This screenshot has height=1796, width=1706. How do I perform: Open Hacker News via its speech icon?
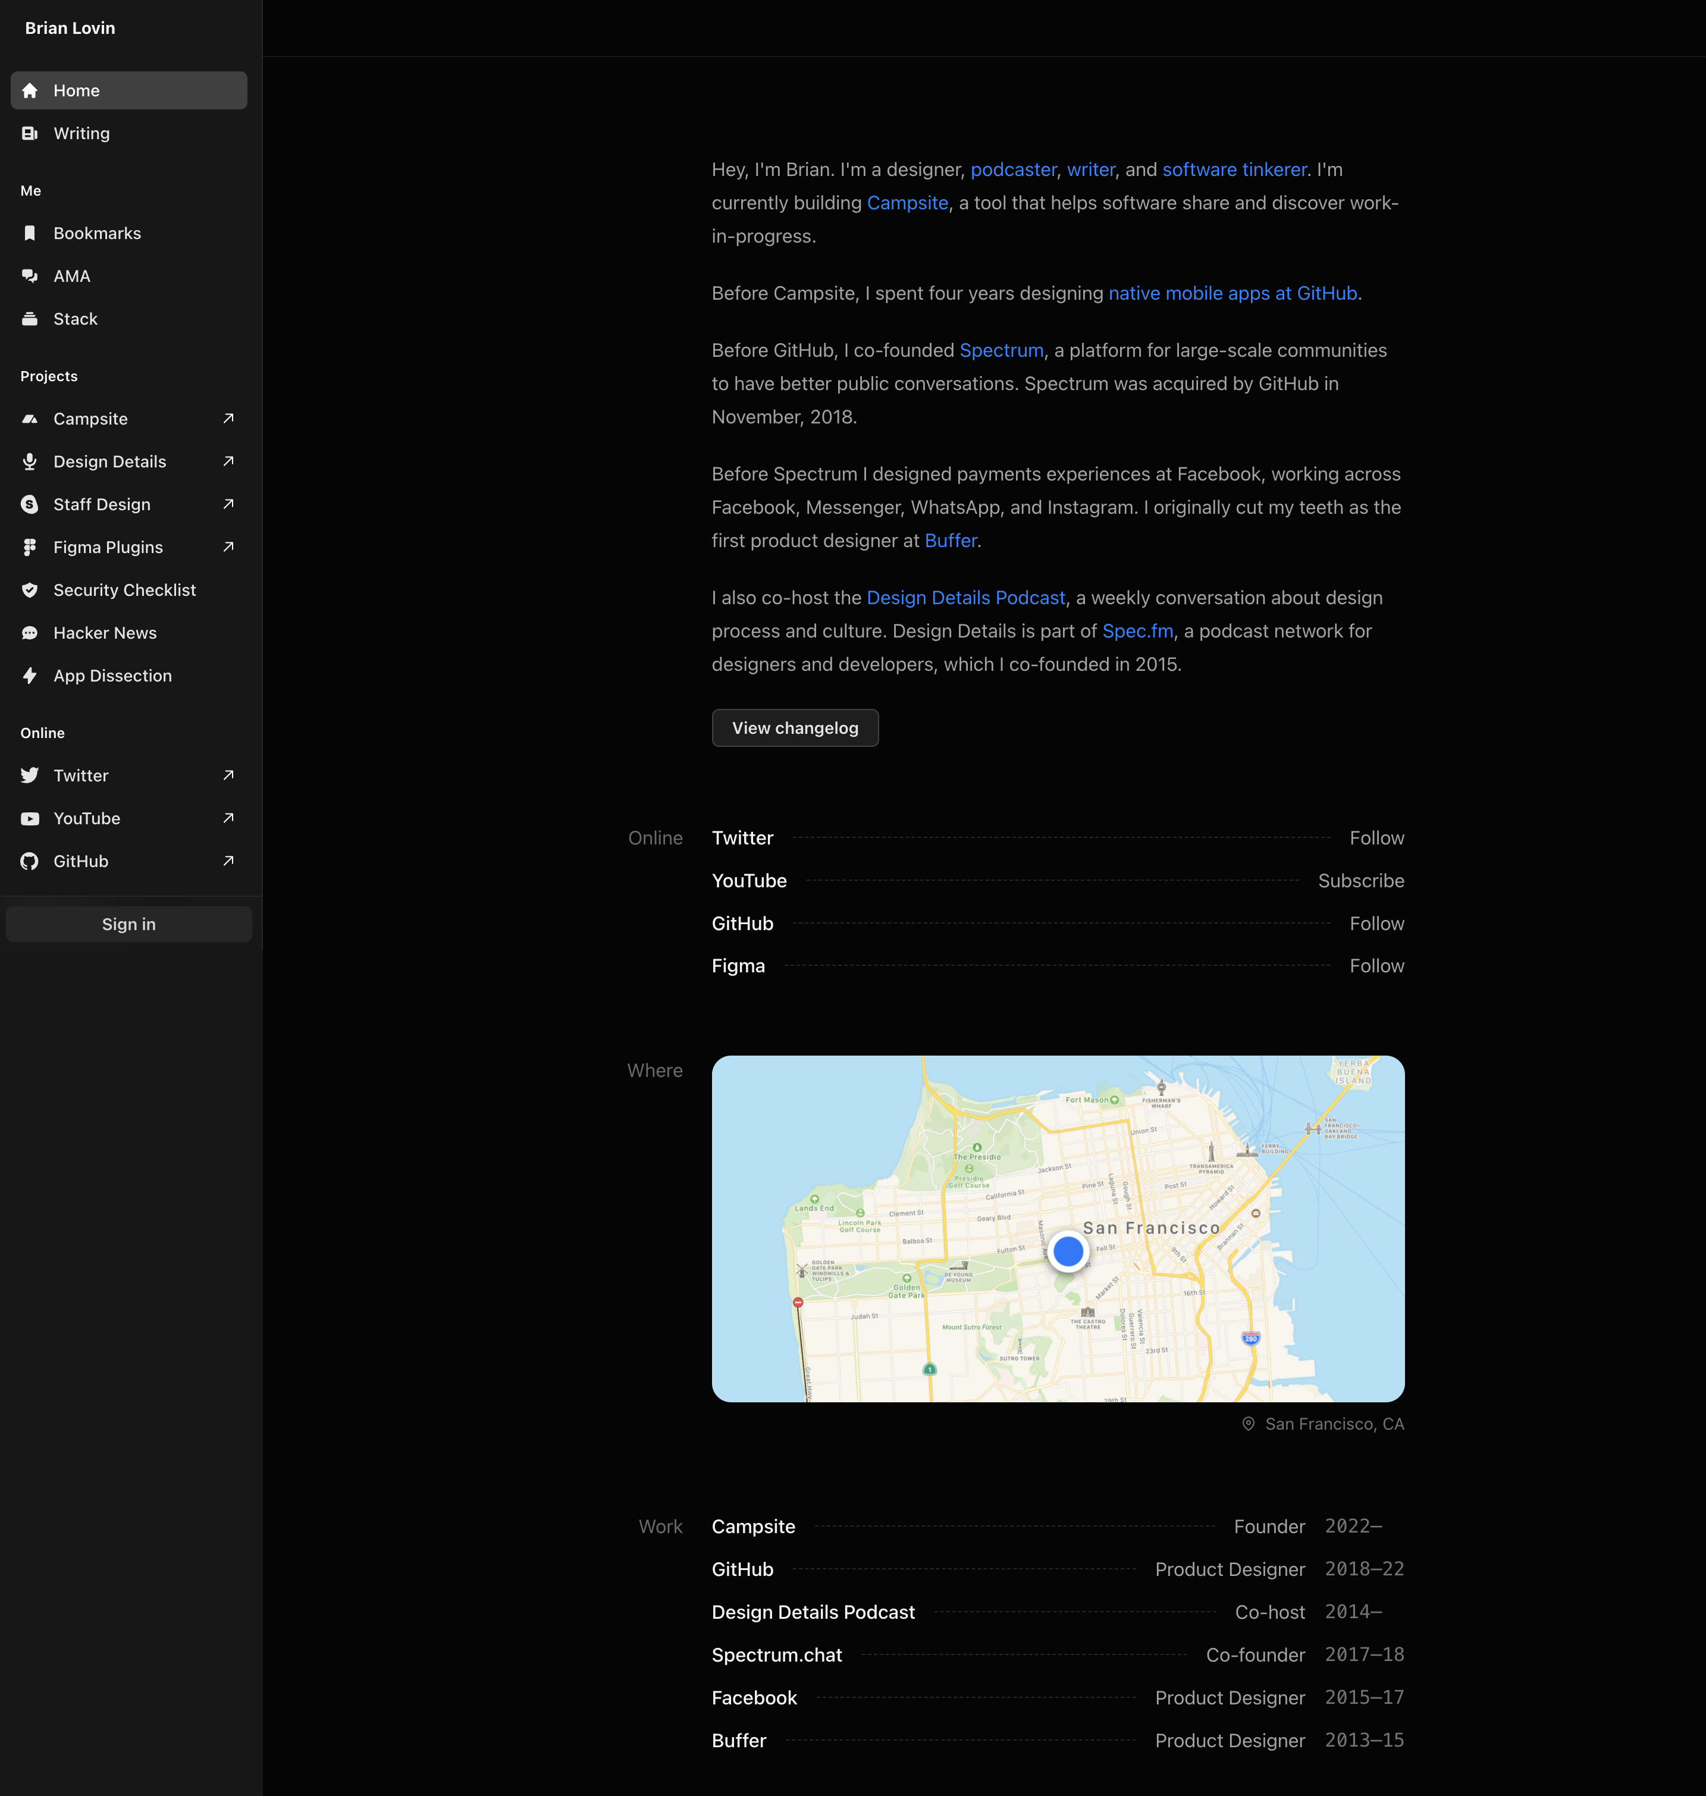click(x=30, y=632)
